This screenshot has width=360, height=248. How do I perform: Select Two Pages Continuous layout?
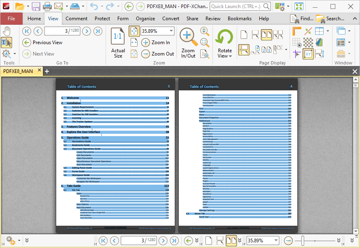tap(278, 35)
